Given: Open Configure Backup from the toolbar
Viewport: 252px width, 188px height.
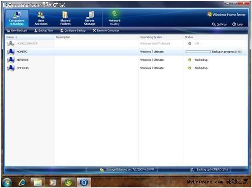Looking at the screenshot, I should [x=73, y=31].
